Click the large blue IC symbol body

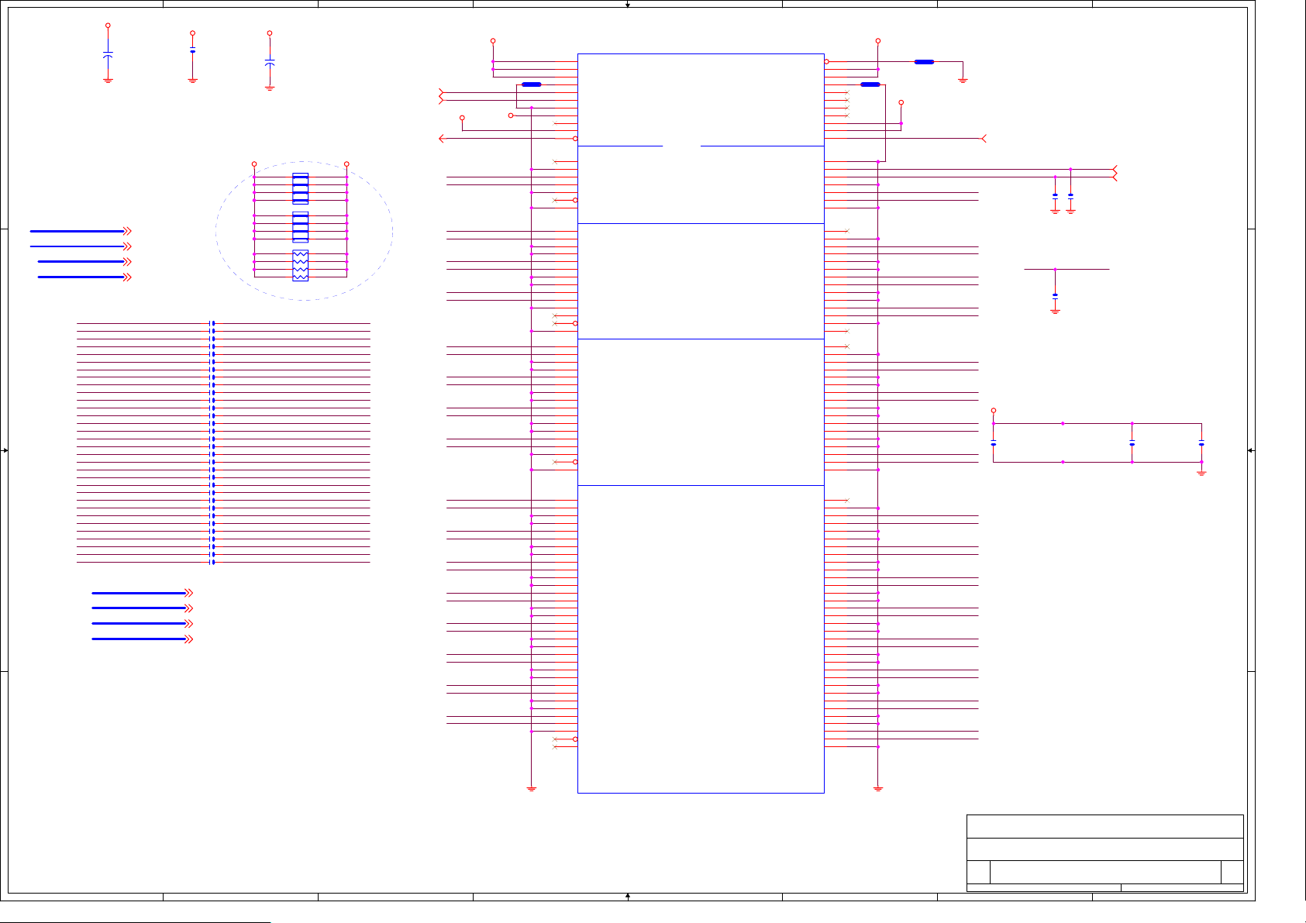tap(701, 423)
